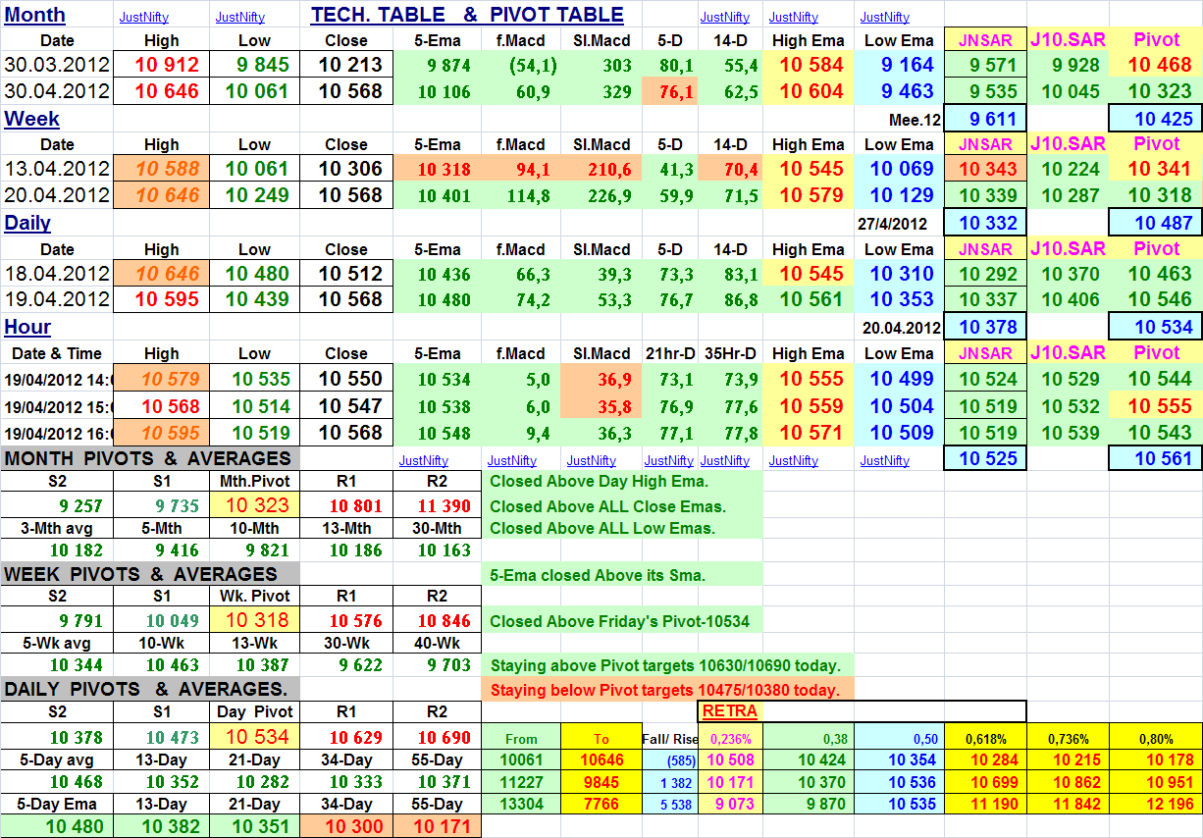
Task: Click the boxed value 10 425
Action: (1156, 119)
